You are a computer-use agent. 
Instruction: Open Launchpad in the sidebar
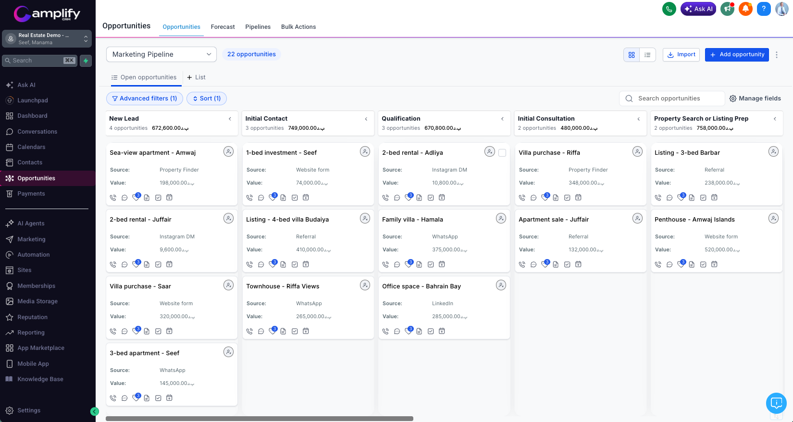(x=33, y=100)
